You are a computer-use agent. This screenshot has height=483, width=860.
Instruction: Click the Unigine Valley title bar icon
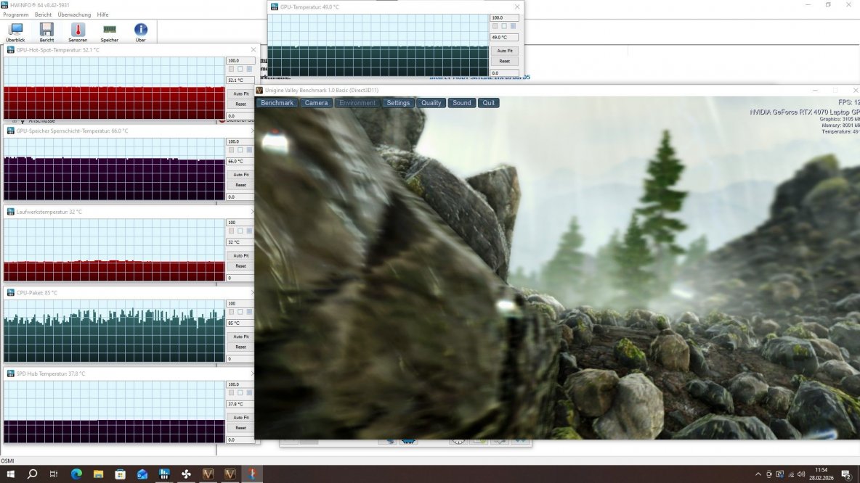(259, 91)
